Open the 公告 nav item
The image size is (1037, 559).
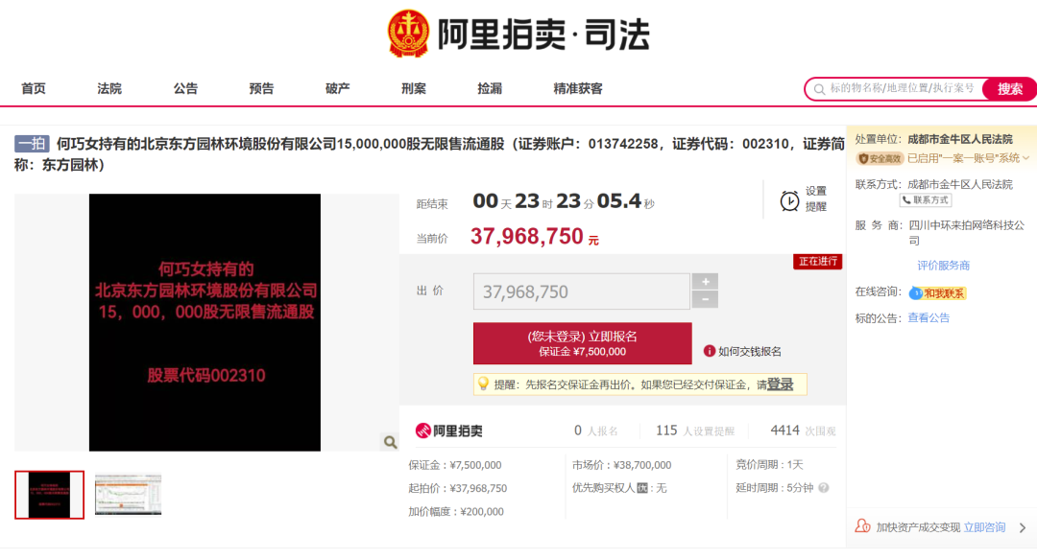[186, 88]
